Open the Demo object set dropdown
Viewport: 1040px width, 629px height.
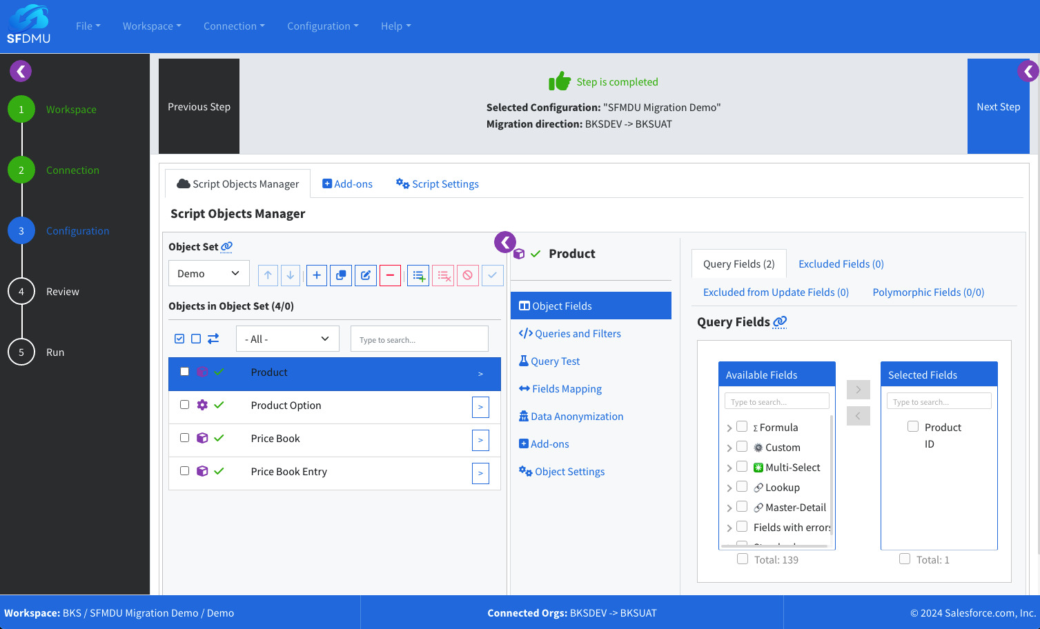(208, 274)
